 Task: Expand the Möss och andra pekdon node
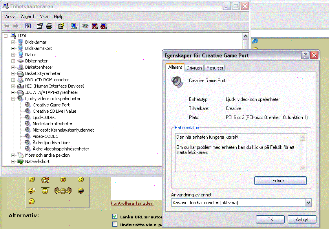coord(13,155)
